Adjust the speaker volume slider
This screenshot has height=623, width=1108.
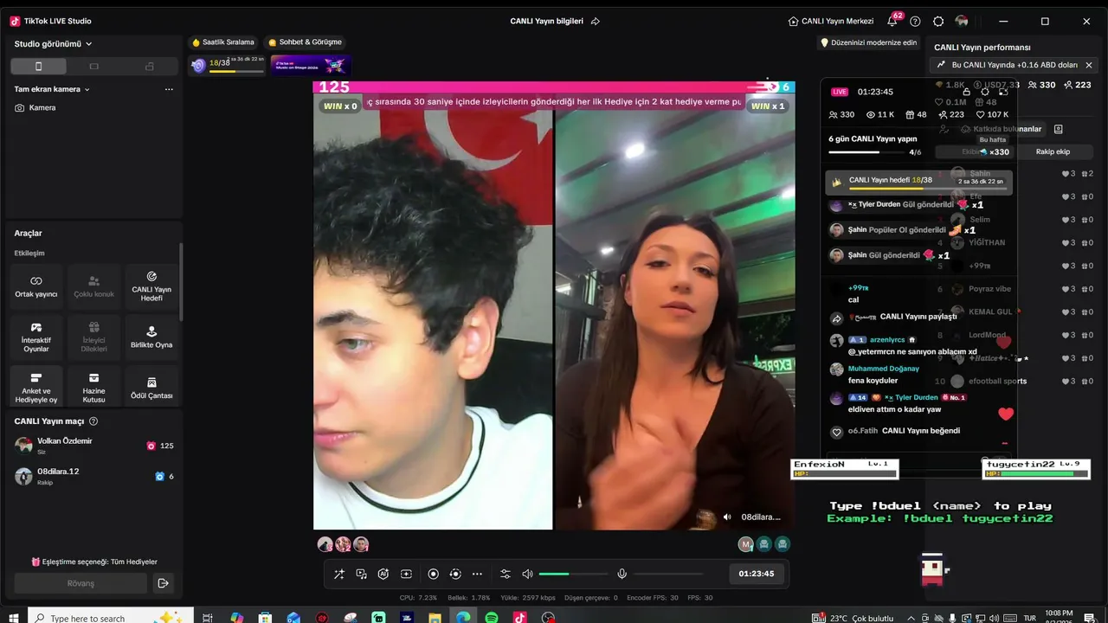coord(573,574)
